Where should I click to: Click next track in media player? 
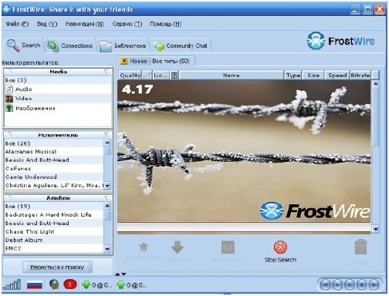(x=374, y=284)
